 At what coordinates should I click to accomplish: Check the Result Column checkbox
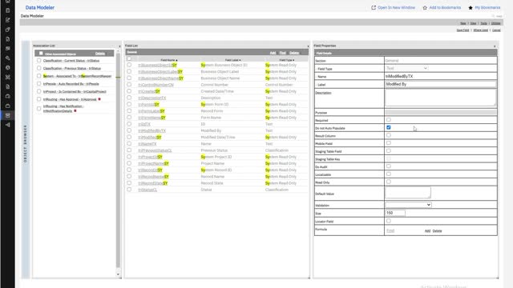point(388,135)
